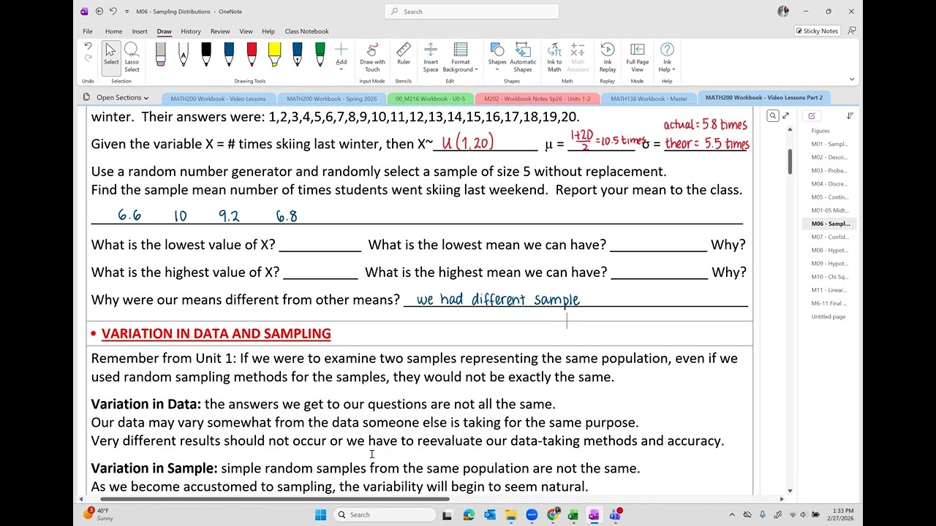Open Outlook from taskbar

tap(490, 515)
